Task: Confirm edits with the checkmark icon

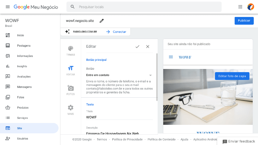Action: tap(137, 47)
